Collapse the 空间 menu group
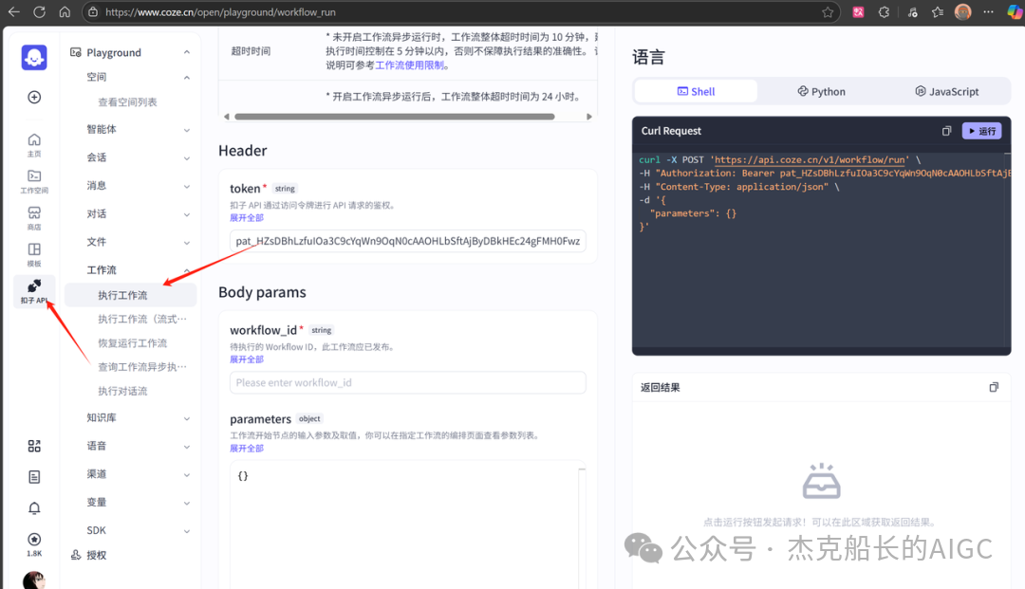Screen dimensions: 1025x589 187,77
